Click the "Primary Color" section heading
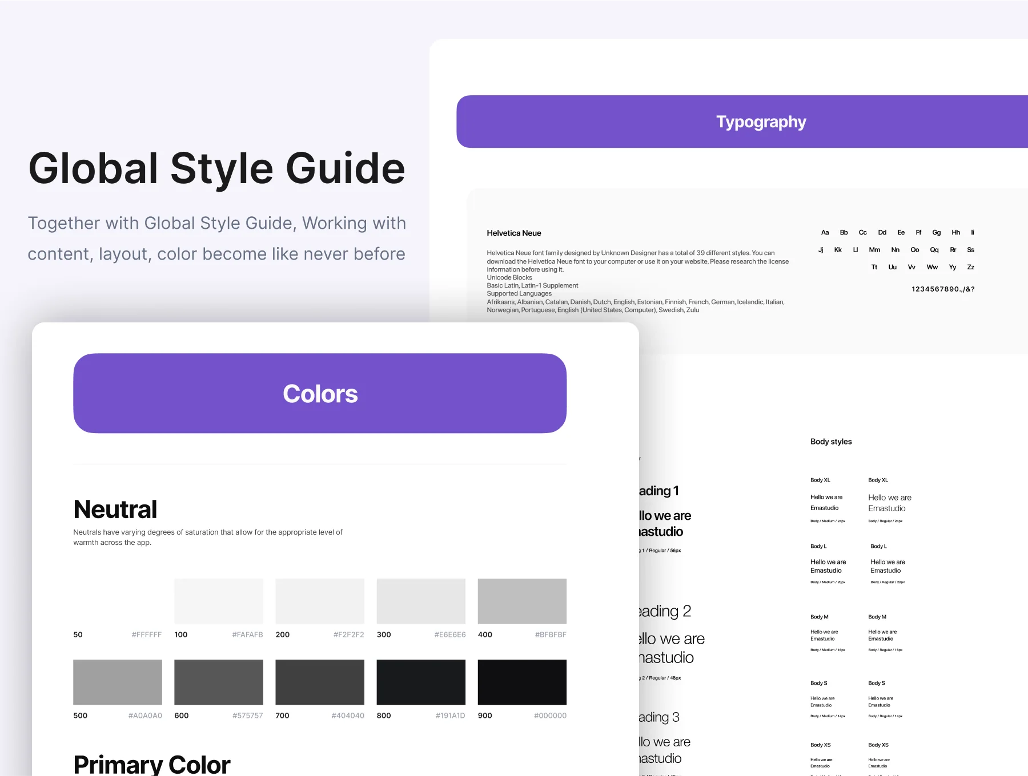Screen dimensions: 1028x776 [x=152, y=765]
